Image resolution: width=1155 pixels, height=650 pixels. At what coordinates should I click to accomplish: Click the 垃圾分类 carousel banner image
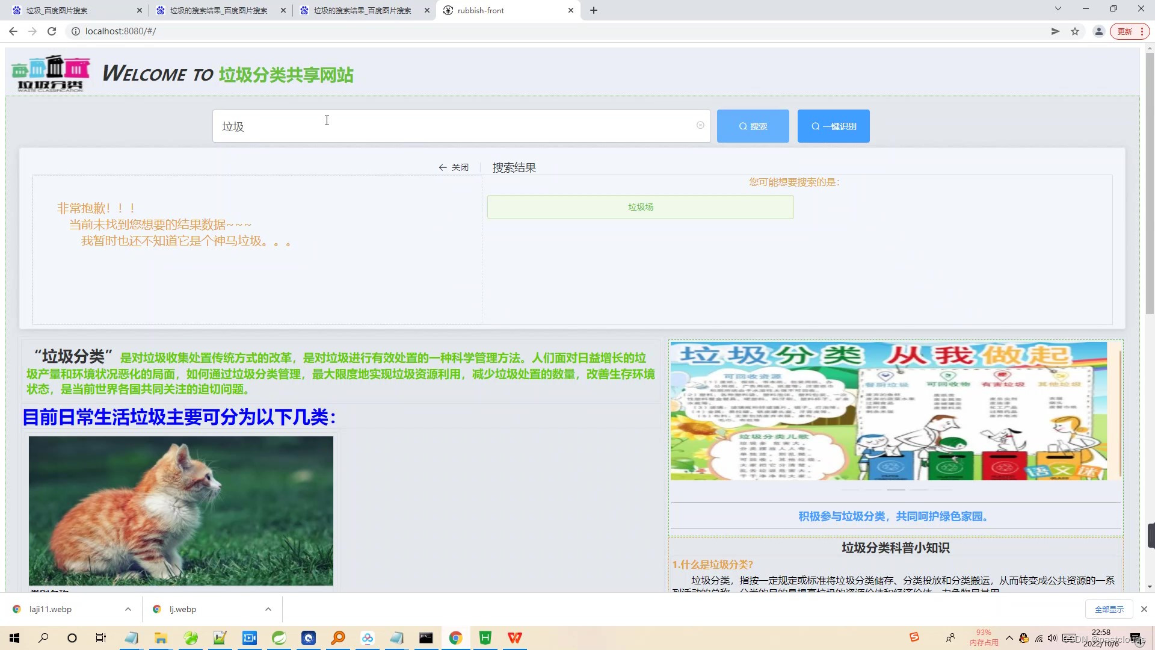pyautogui.click(x=889, y=411)
